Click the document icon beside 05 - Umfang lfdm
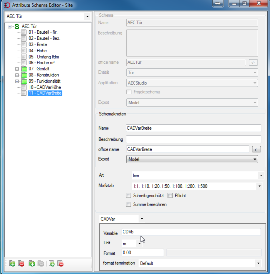The image size is (270, 274). pyautogui.click(x=24, y=57)
